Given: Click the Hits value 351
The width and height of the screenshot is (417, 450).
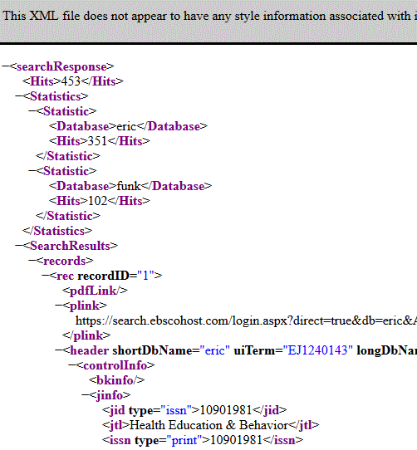Looking at the screenshot, I should [97, 141].
